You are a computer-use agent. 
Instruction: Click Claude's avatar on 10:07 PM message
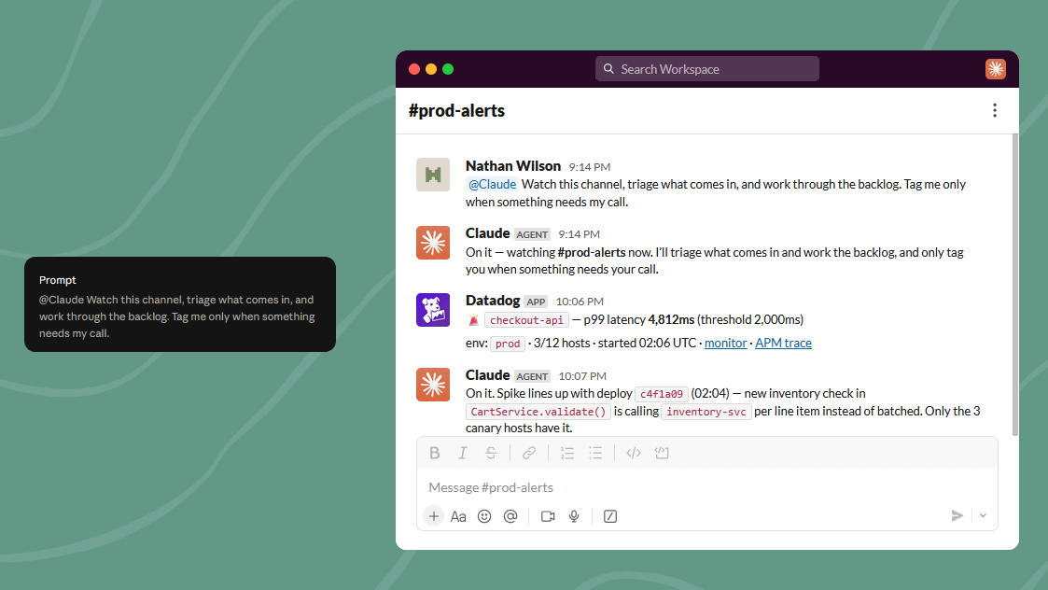pyautogui.click(x=433, y=384)
